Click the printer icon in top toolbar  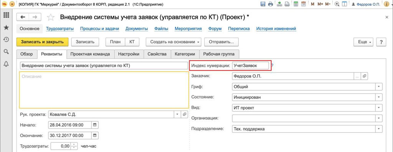click(x=271, y=4)
